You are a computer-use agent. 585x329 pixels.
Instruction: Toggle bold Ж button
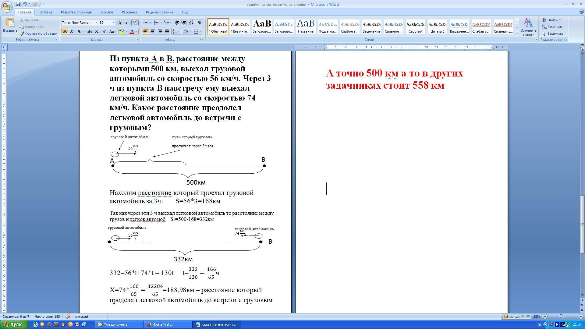pyautogui.click(x=65, y=31)
